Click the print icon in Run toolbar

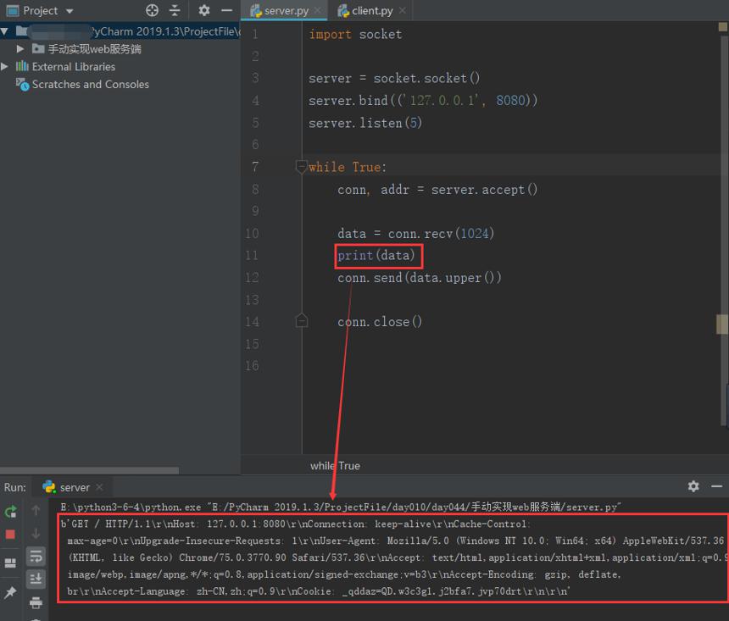tap(36, 603)
